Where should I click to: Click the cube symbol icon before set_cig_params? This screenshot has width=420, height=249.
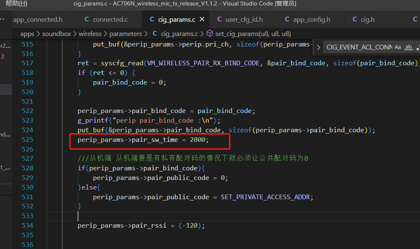(x=210, y=33)
